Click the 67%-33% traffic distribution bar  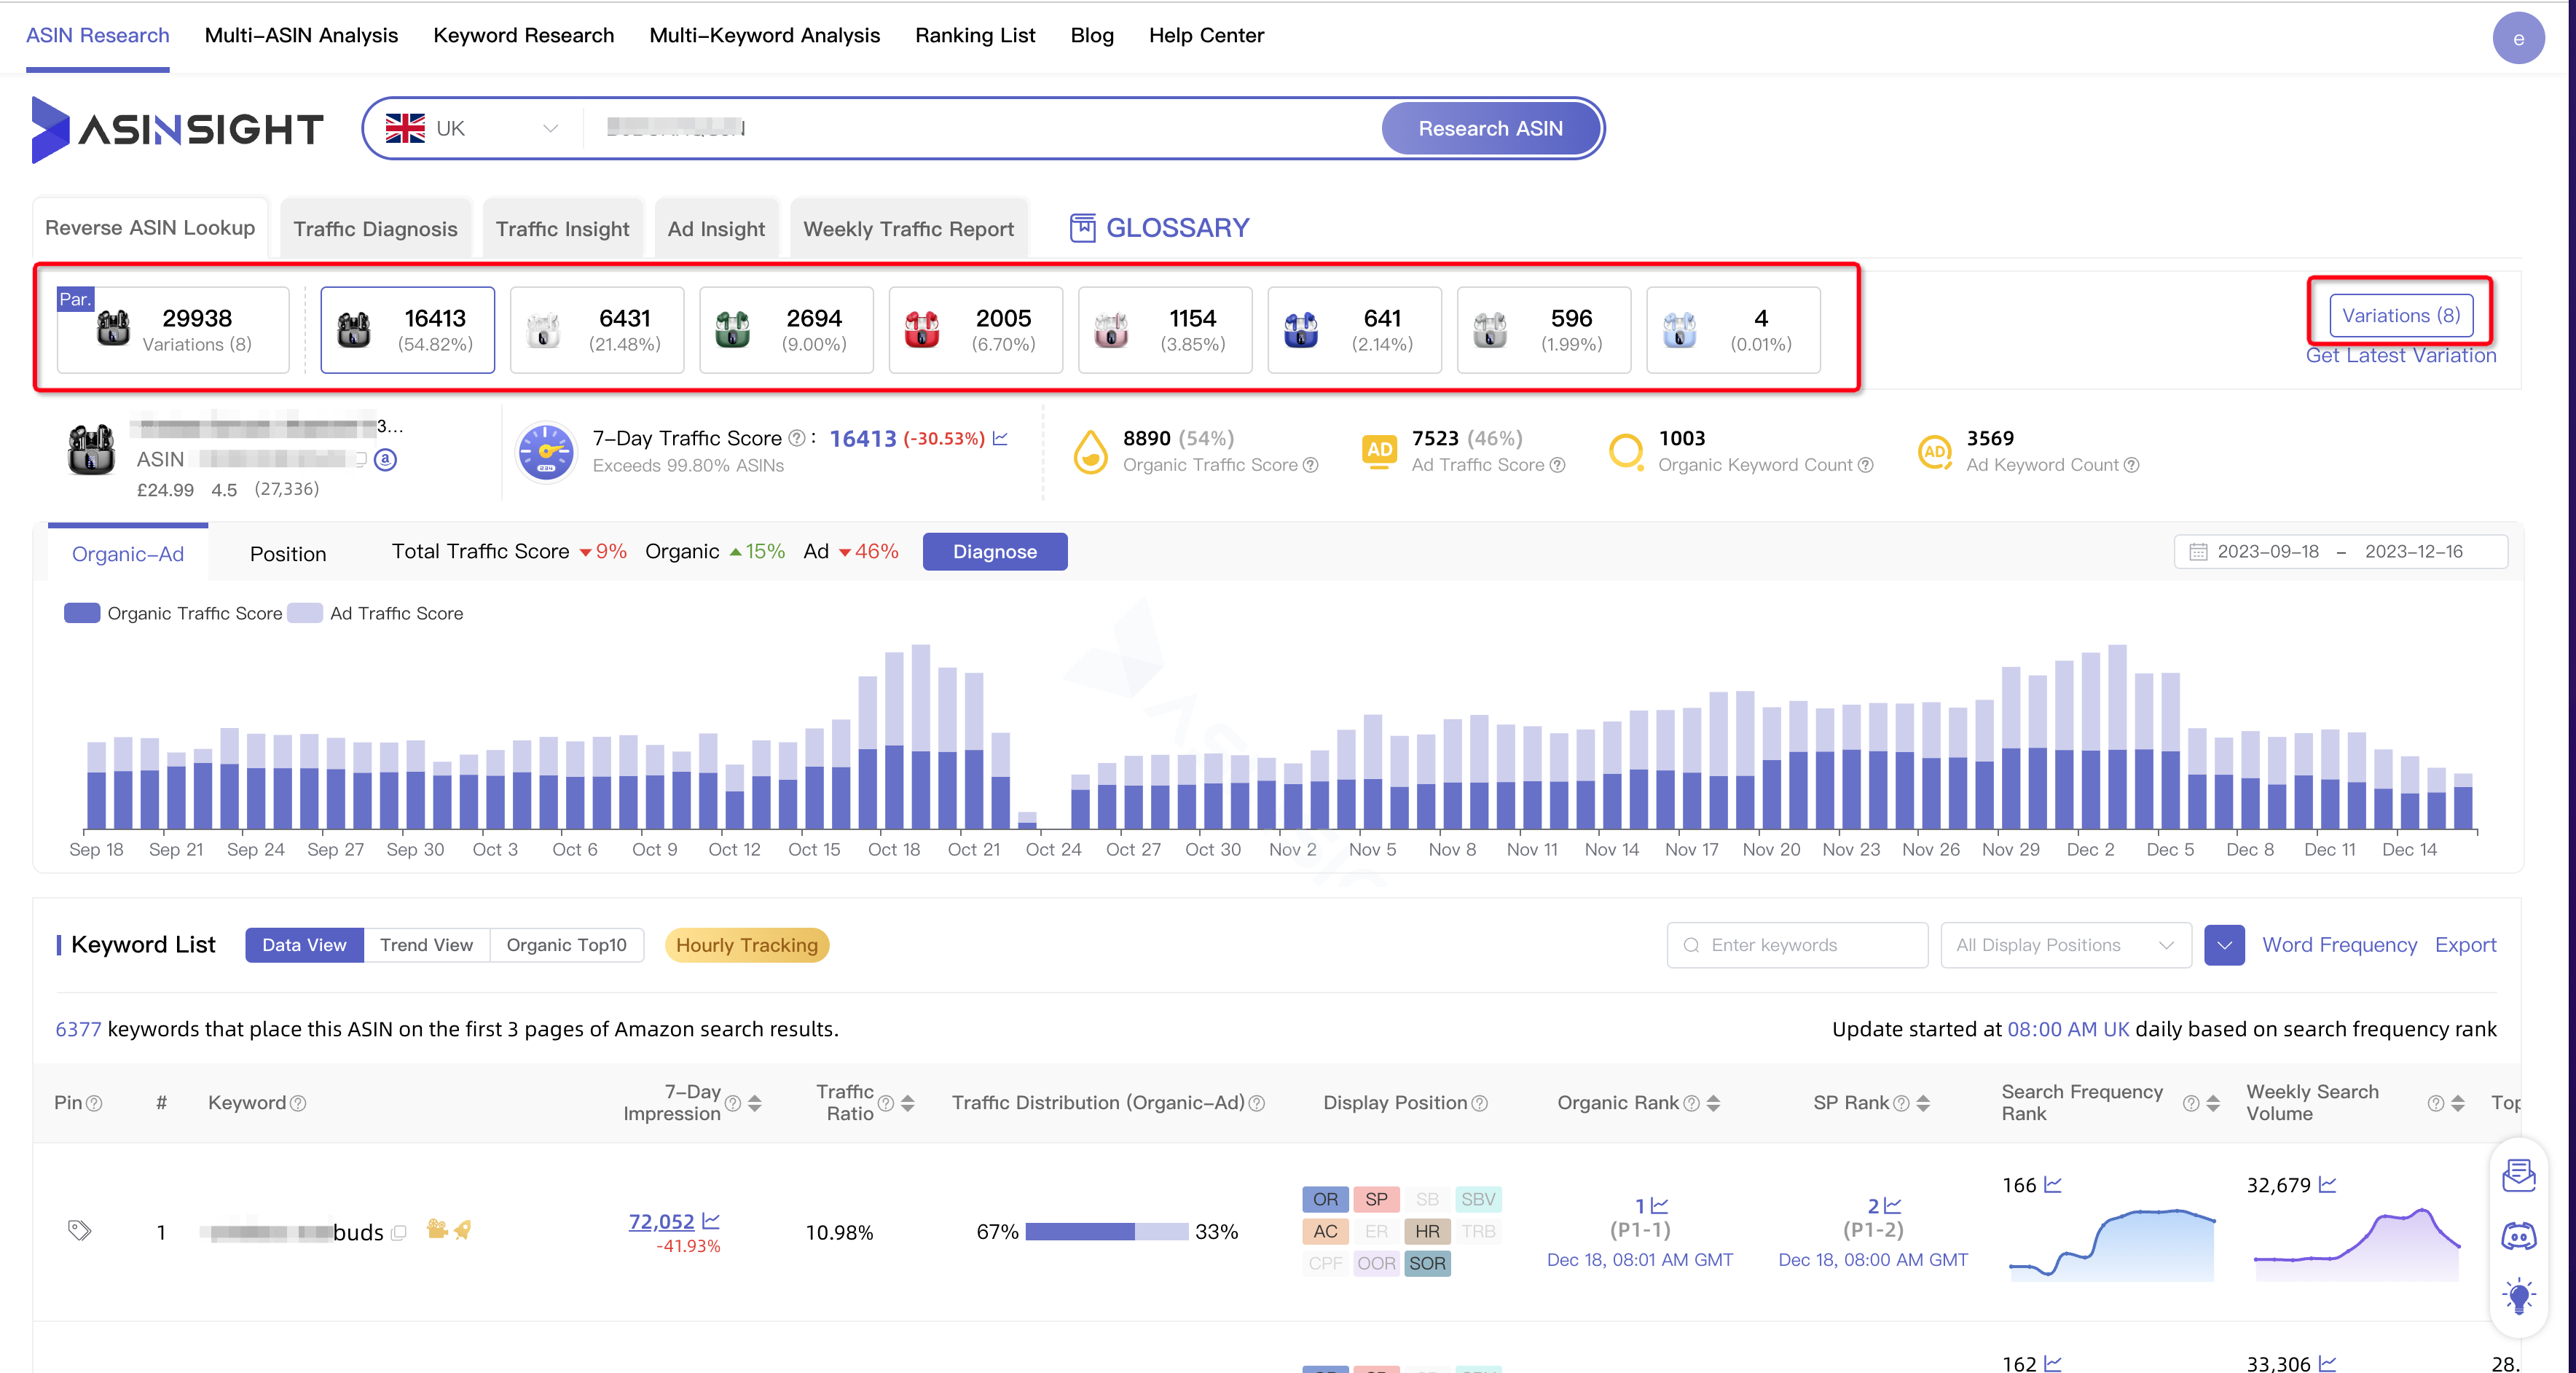[x=1107, y=1232]
